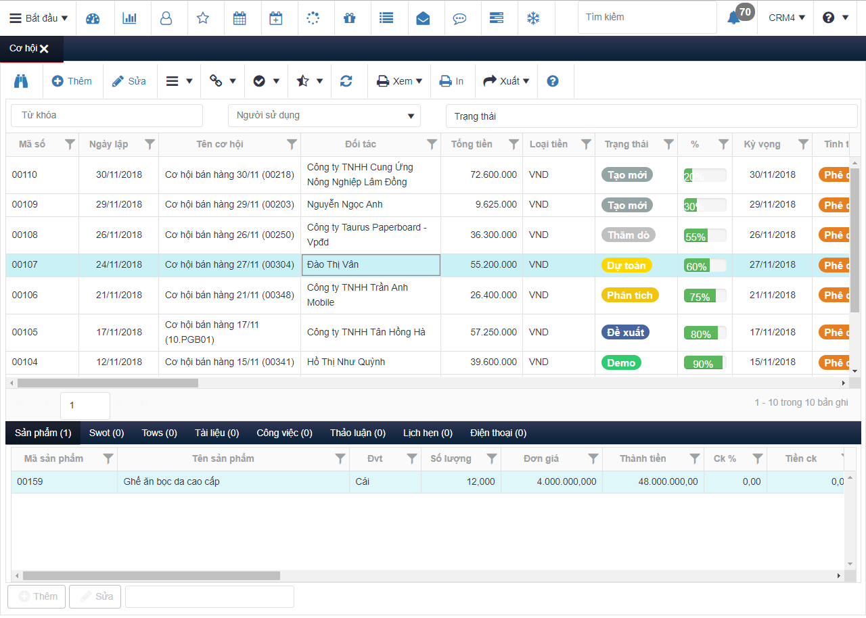
Task: Focus the Trạng thái filter field
Action: coord(652,116)
